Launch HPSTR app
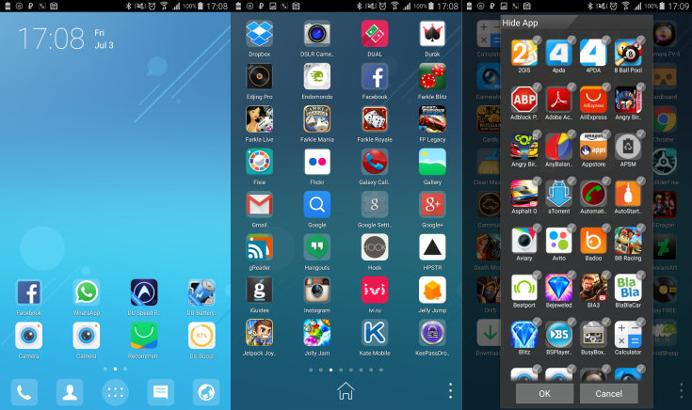Viewport: 692px width, 410px height. coord(432,247)
